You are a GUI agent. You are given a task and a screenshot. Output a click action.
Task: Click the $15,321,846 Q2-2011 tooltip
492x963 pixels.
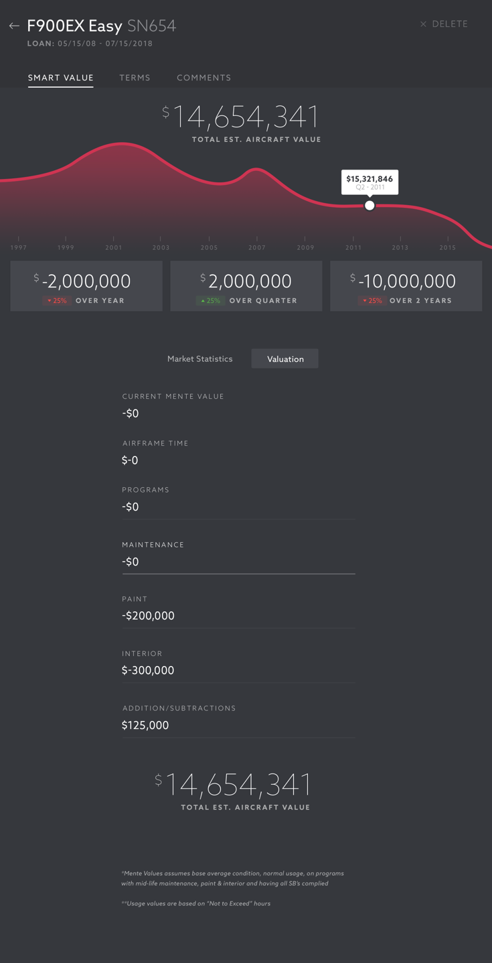tap(370, 182)
